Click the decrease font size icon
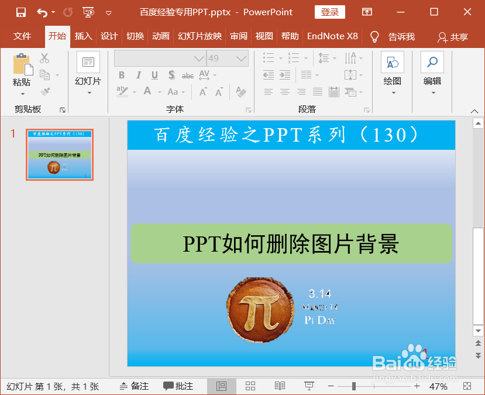Screen dimensions: 485x395 click(219, 92)
